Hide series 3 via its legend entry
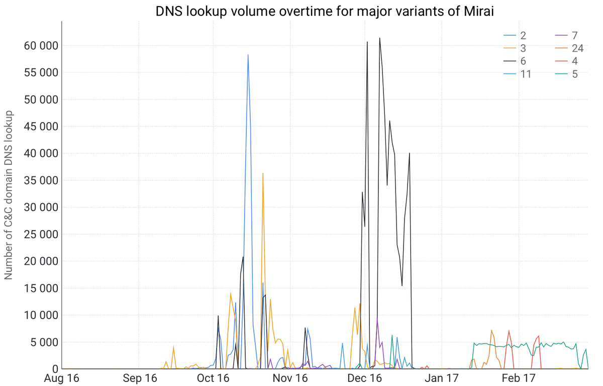603x386 pixels. tap(523, 48)
